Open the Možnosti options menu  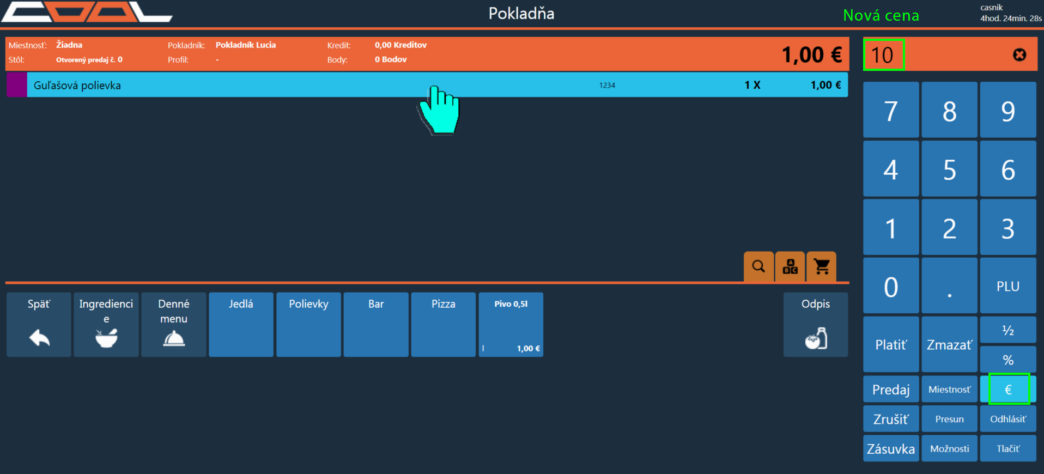pyautogui.click(x=949, y=448)
